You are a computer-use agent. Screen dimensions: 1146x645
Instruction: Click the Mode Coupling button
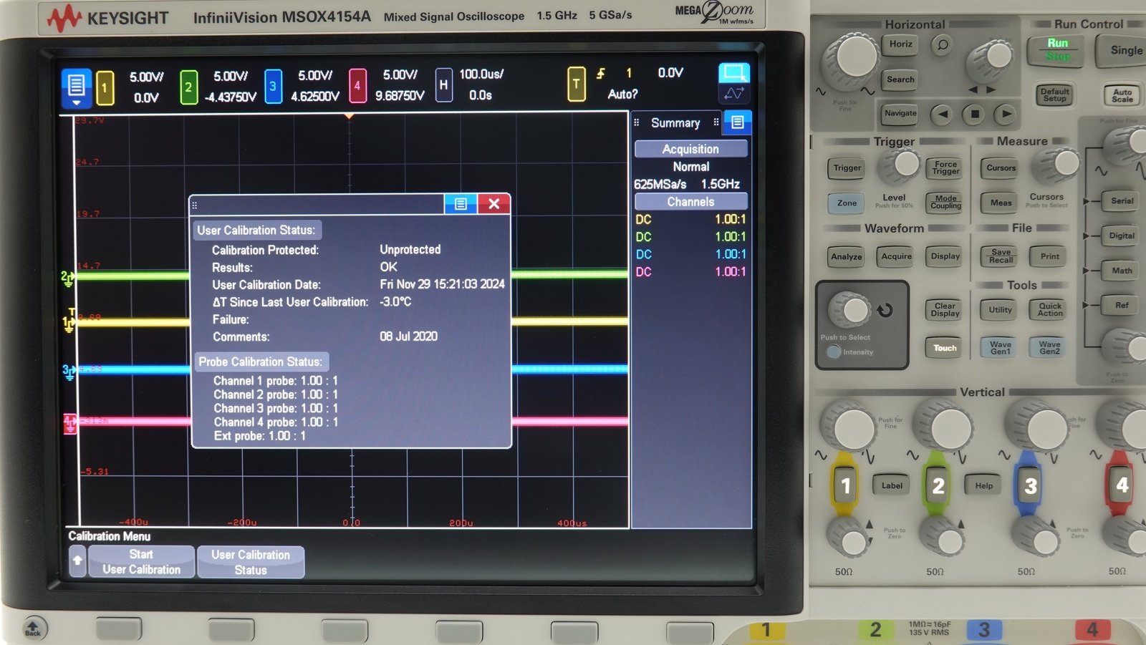coord(945,203)
